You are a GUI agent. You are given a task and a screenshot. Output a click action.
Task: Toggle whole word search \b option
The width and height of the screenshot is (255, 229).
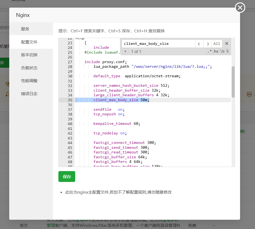tap(222, 51)
